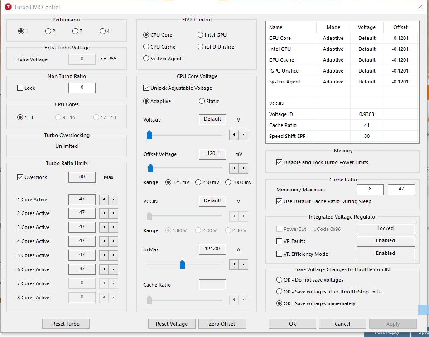Screen dimensions: 429x337
Task: Click the Turbo Ratio Limits Max value field
Action: tap(82, 177)
